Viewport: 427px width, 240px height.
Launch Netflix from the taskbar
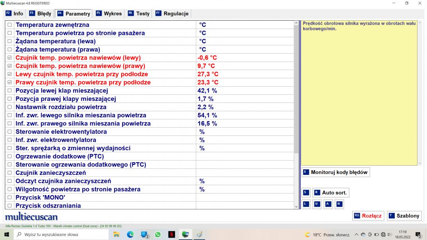point(171,234)
